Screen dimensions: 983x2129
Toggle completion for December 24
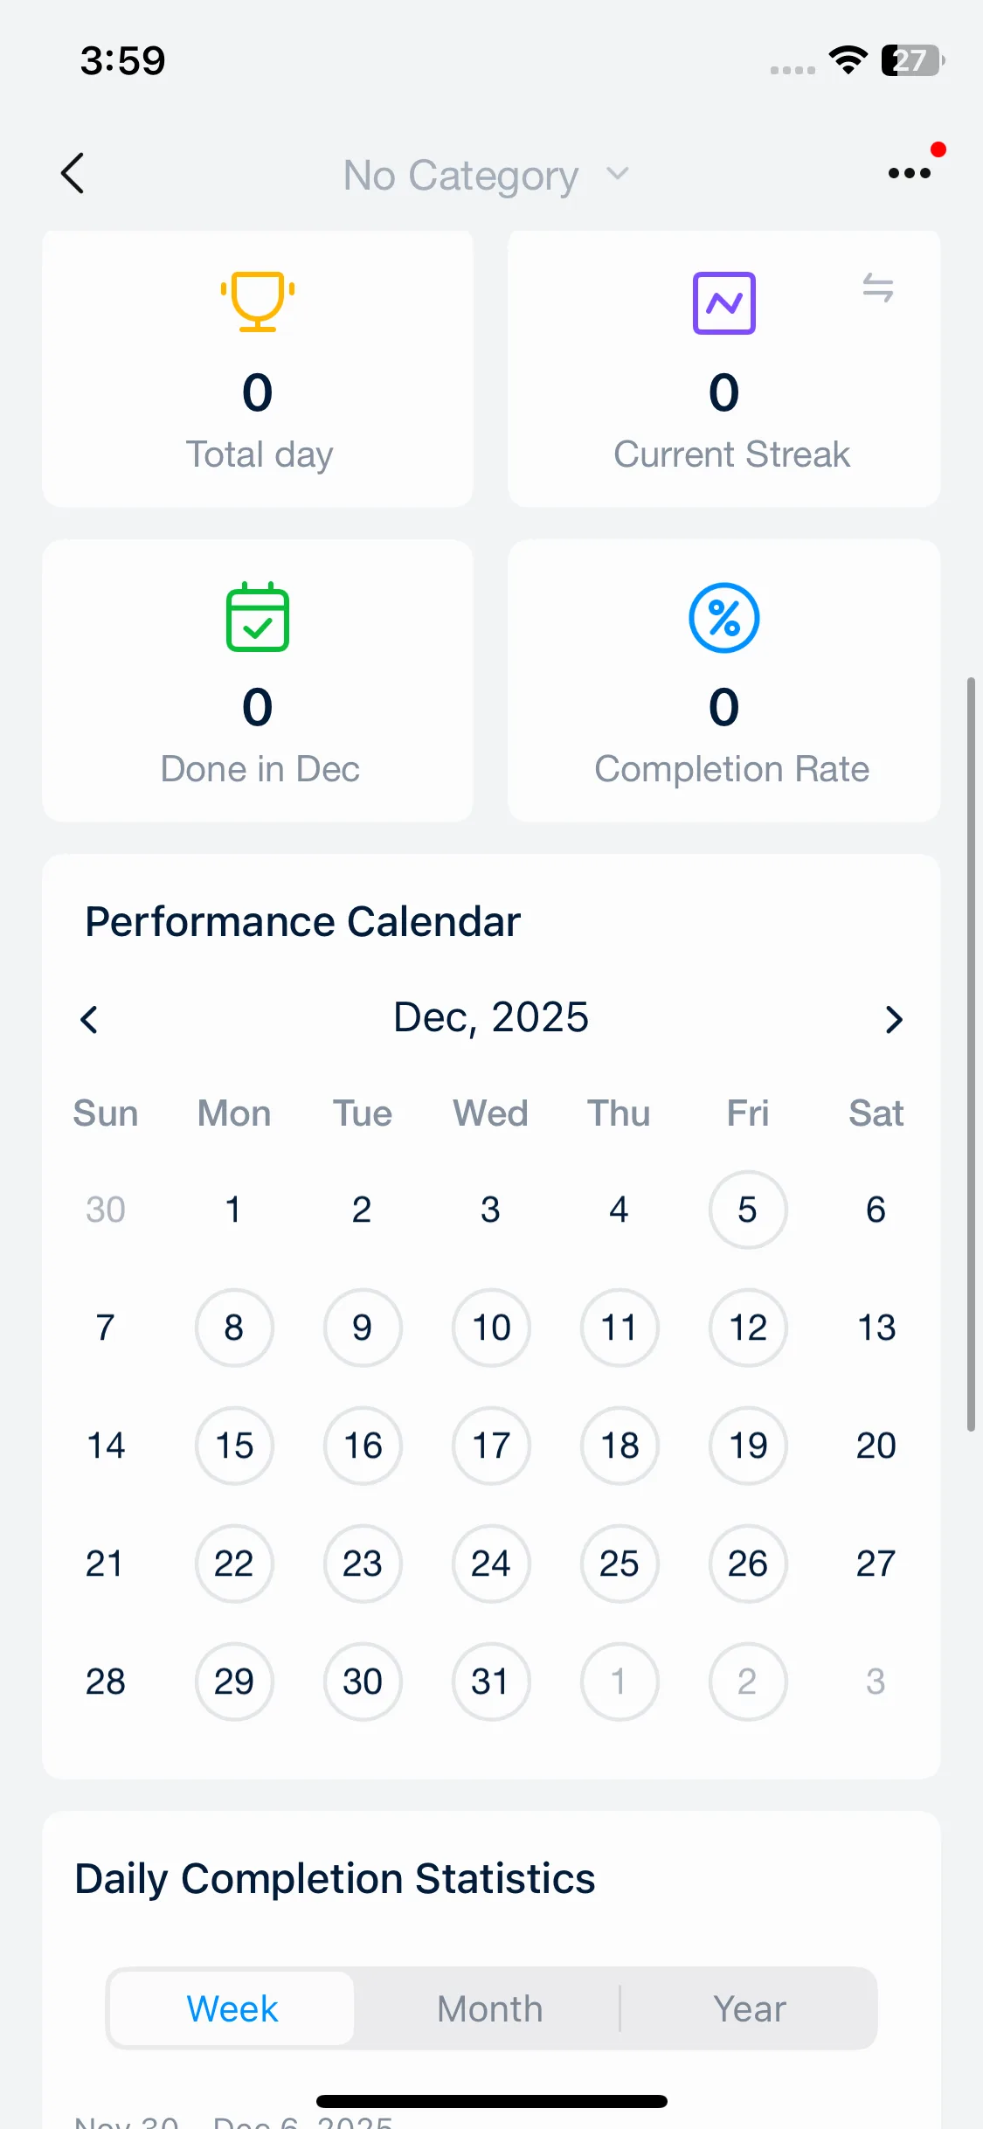(491, 1564)
